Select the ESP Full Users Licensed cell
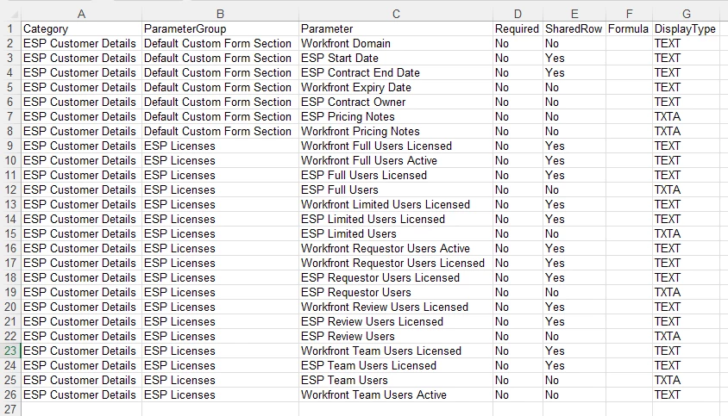Image resolution: width=728 pixels, height=416 pixels. point(396,176)
